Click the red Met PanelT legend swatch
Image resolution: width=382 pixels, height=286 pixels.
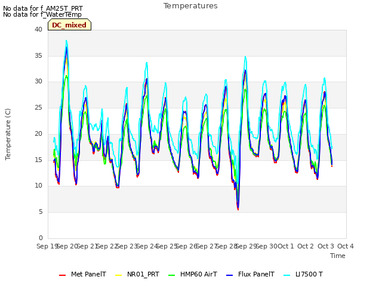coord(62,275)
